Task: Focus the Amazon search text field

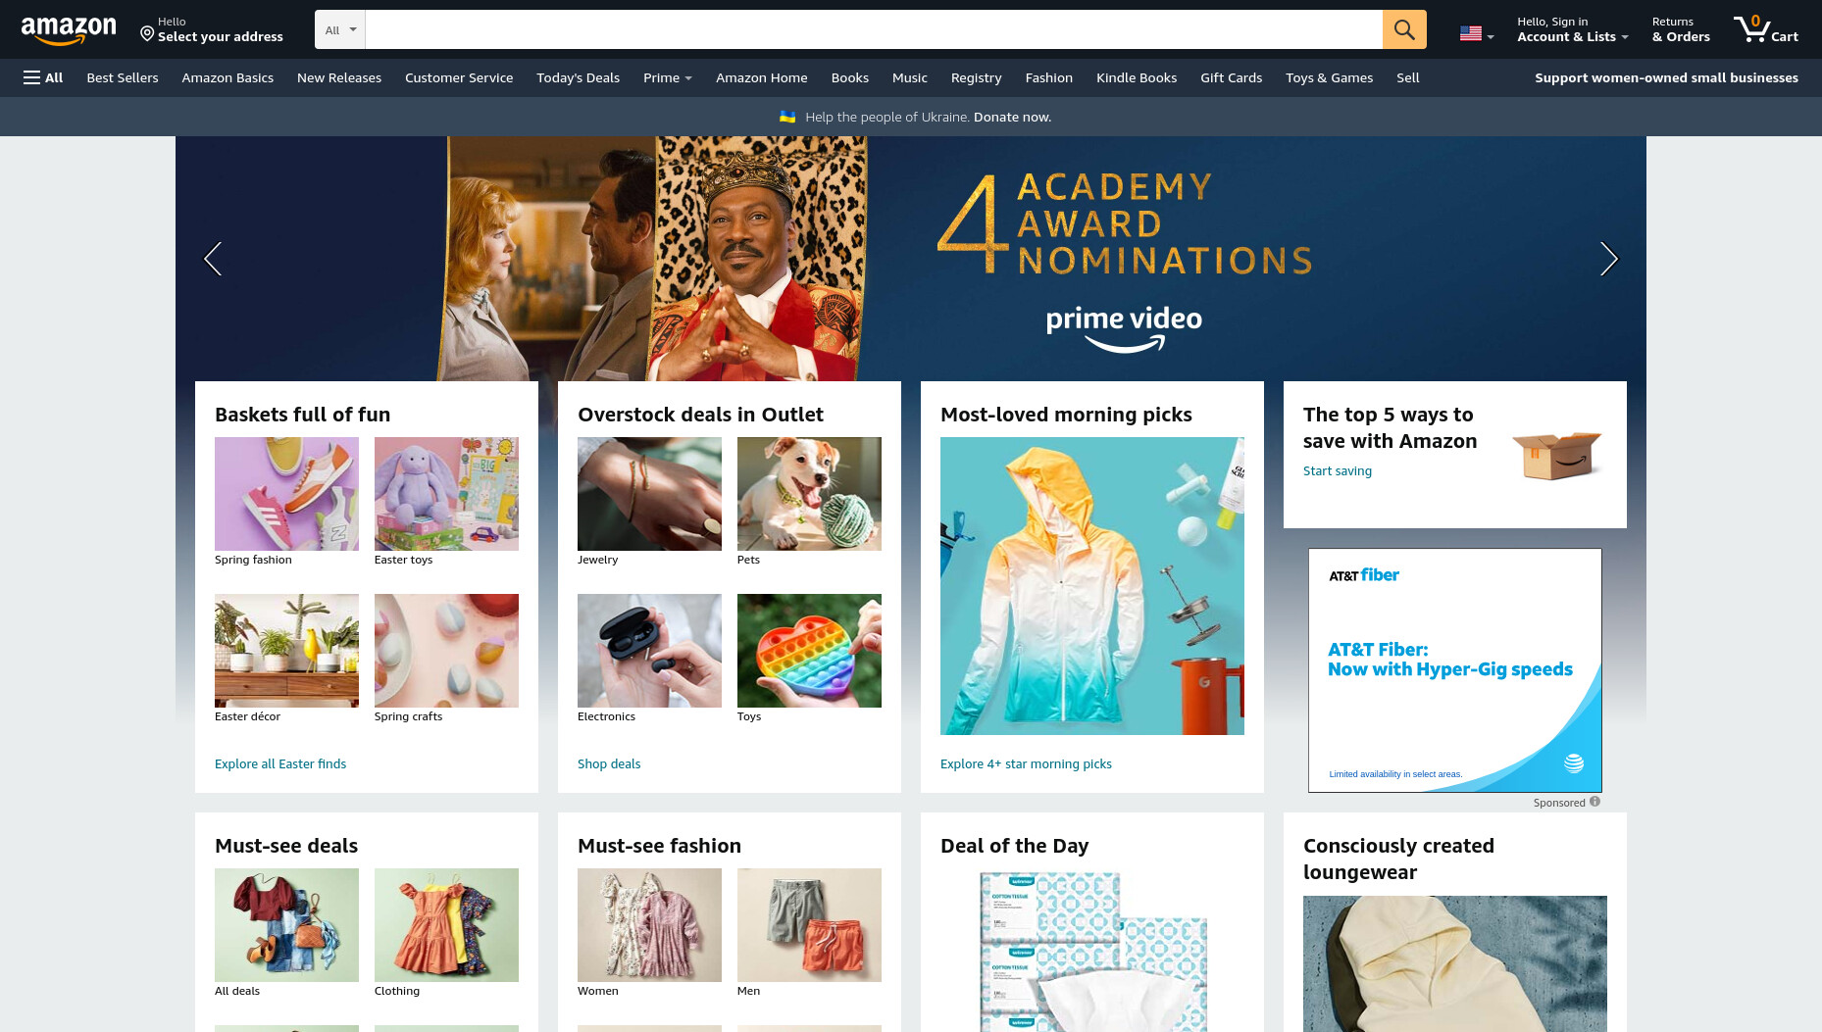Action: click(874, 29)
